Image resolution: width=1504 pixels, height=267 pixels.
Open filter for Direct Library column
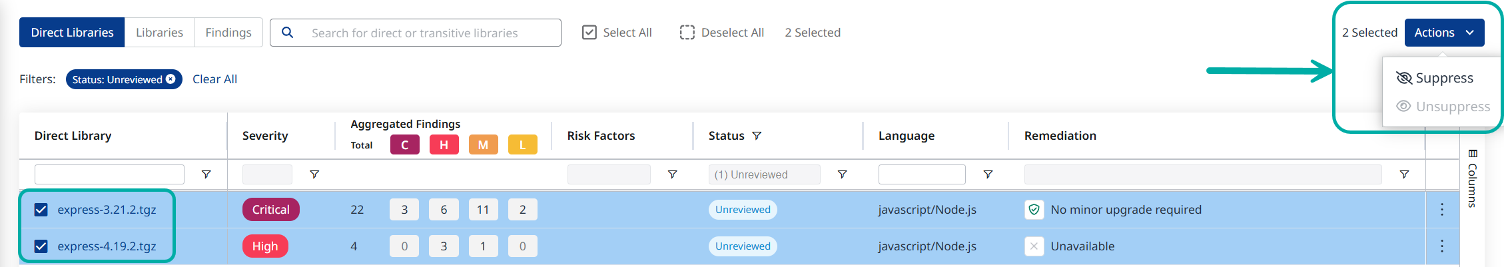click(206, 174)
